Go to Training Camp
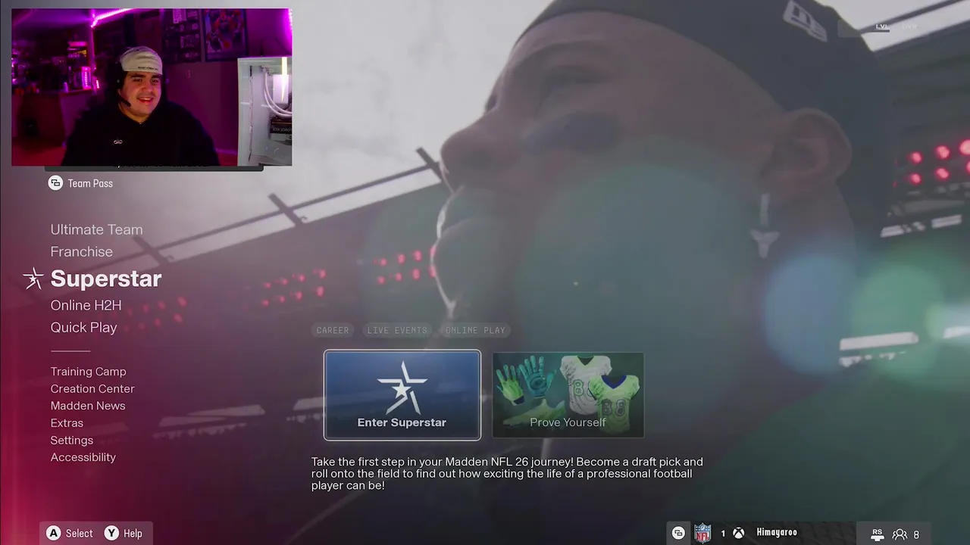Screen dimensions: 970x545 88,372
